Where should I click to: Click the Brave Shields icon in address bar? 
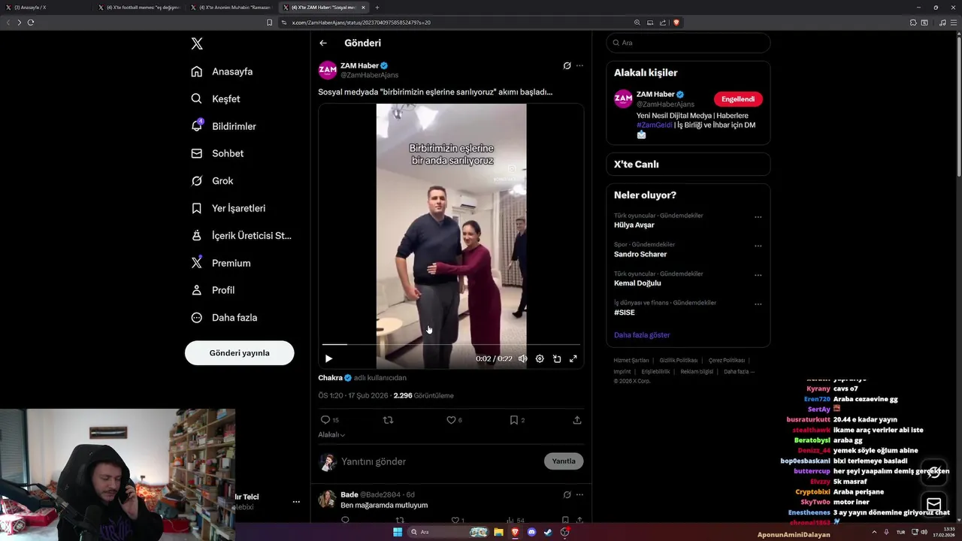pos(676,23)
